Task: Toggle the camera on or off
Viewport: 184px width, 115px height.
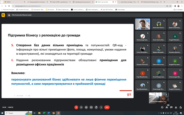Action: (81, 107)
